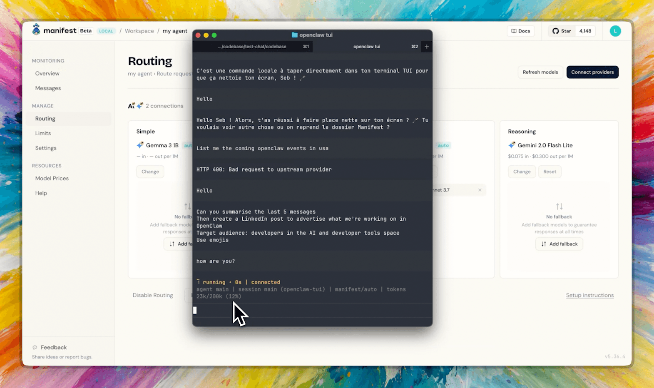Screen dimensions: 654x388
Task: Open the Docs book icon button
Action: [x=521, y=31]
